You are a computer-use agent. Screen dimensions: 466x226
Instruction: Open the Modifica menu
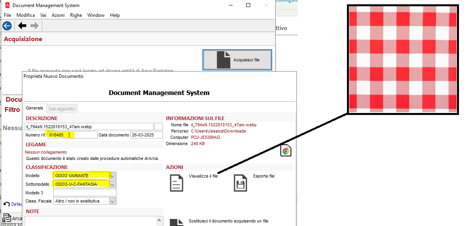point(25,15)
